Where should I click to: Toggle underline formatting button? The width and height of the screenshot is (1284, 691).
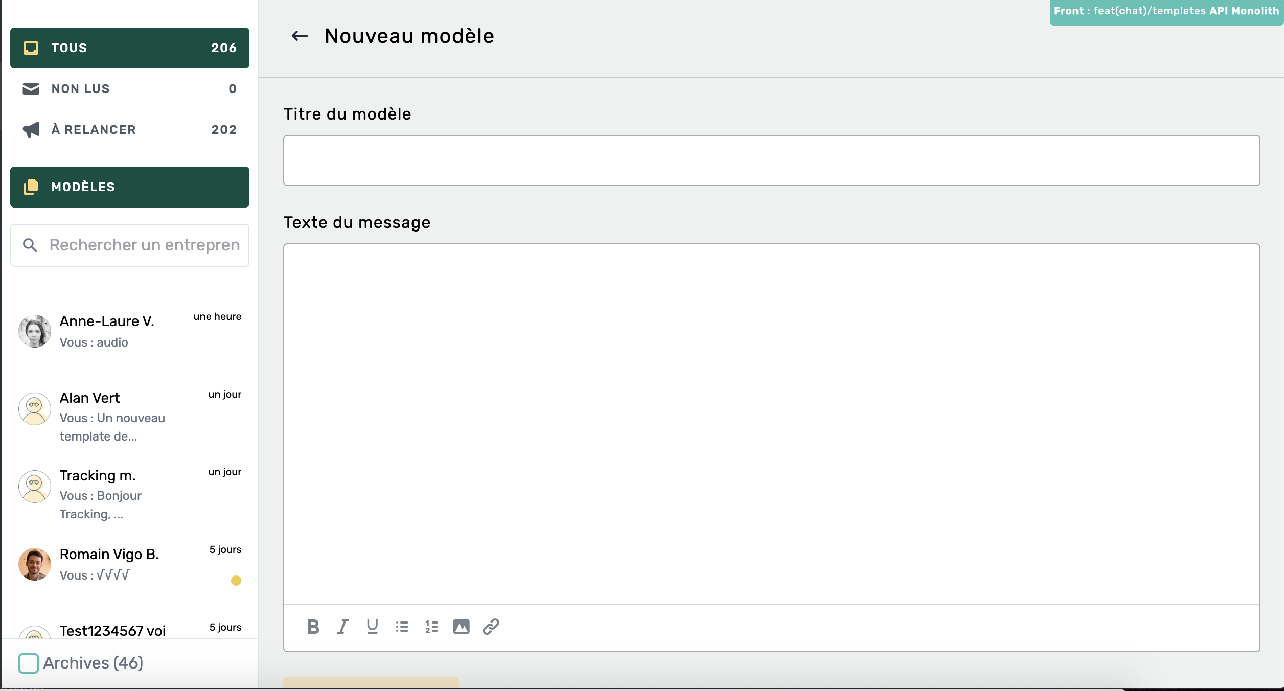point(372,627)
